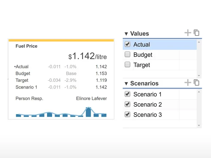Duplicate scenario using Scenarios copy icon

pos(197,83)
